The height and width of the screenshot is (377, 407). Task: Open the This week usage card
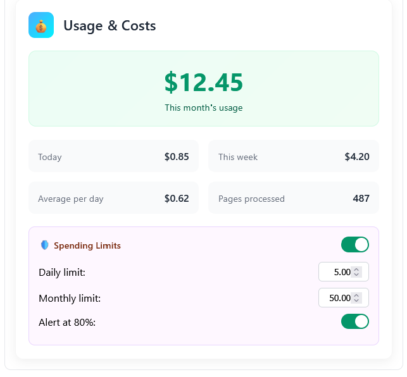tap(294, 156)
